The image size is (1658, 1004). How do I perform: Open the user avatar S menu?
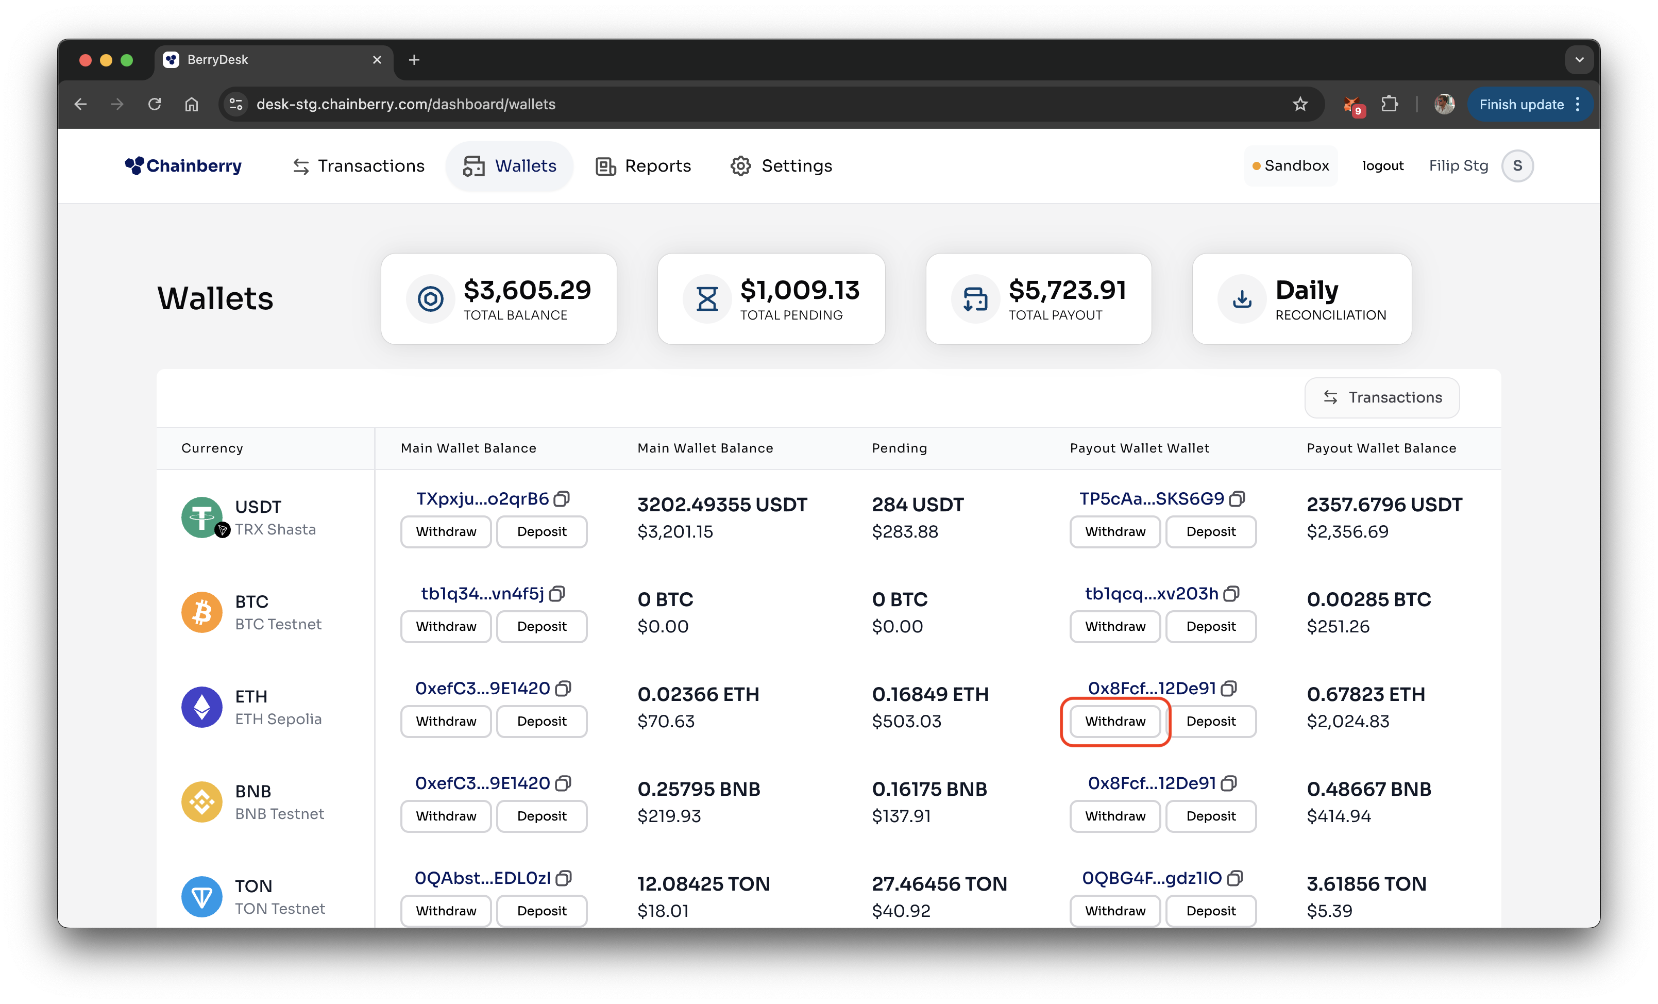[1517, 165]
